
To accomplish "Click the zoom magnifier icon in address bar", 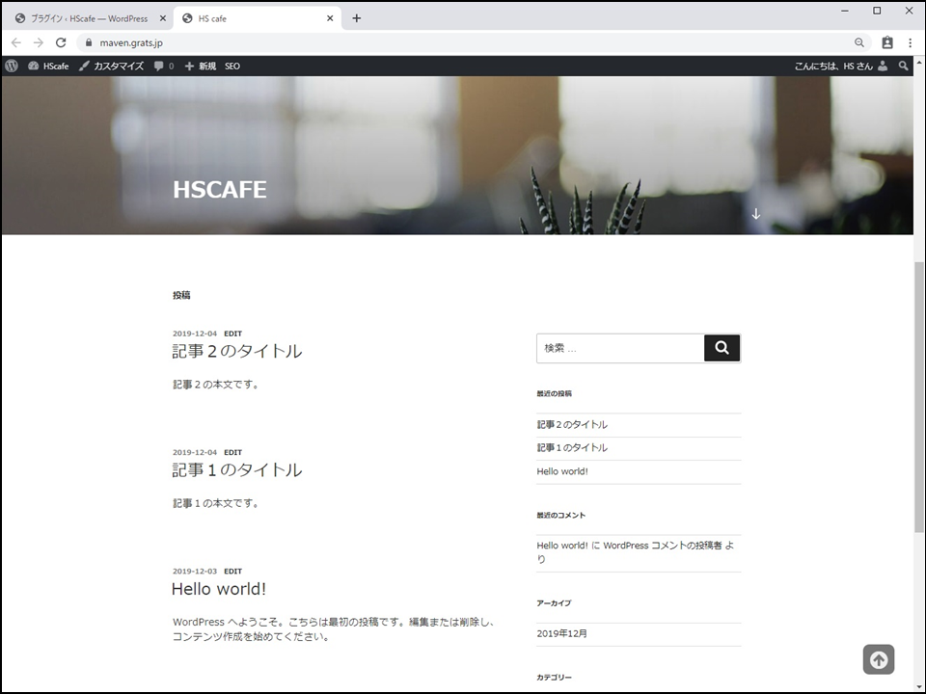I will pyautogui.click(x=859, y=42).
